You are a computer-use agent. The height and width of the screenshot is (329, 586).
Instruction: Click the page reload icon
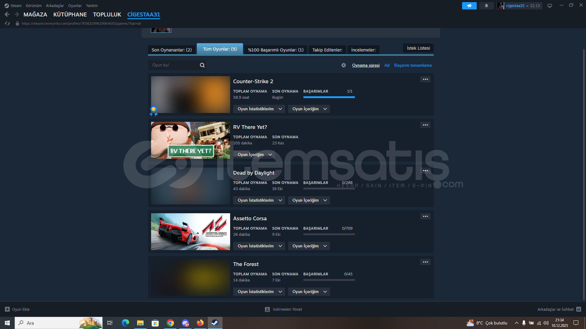click(x=7, y=23)
